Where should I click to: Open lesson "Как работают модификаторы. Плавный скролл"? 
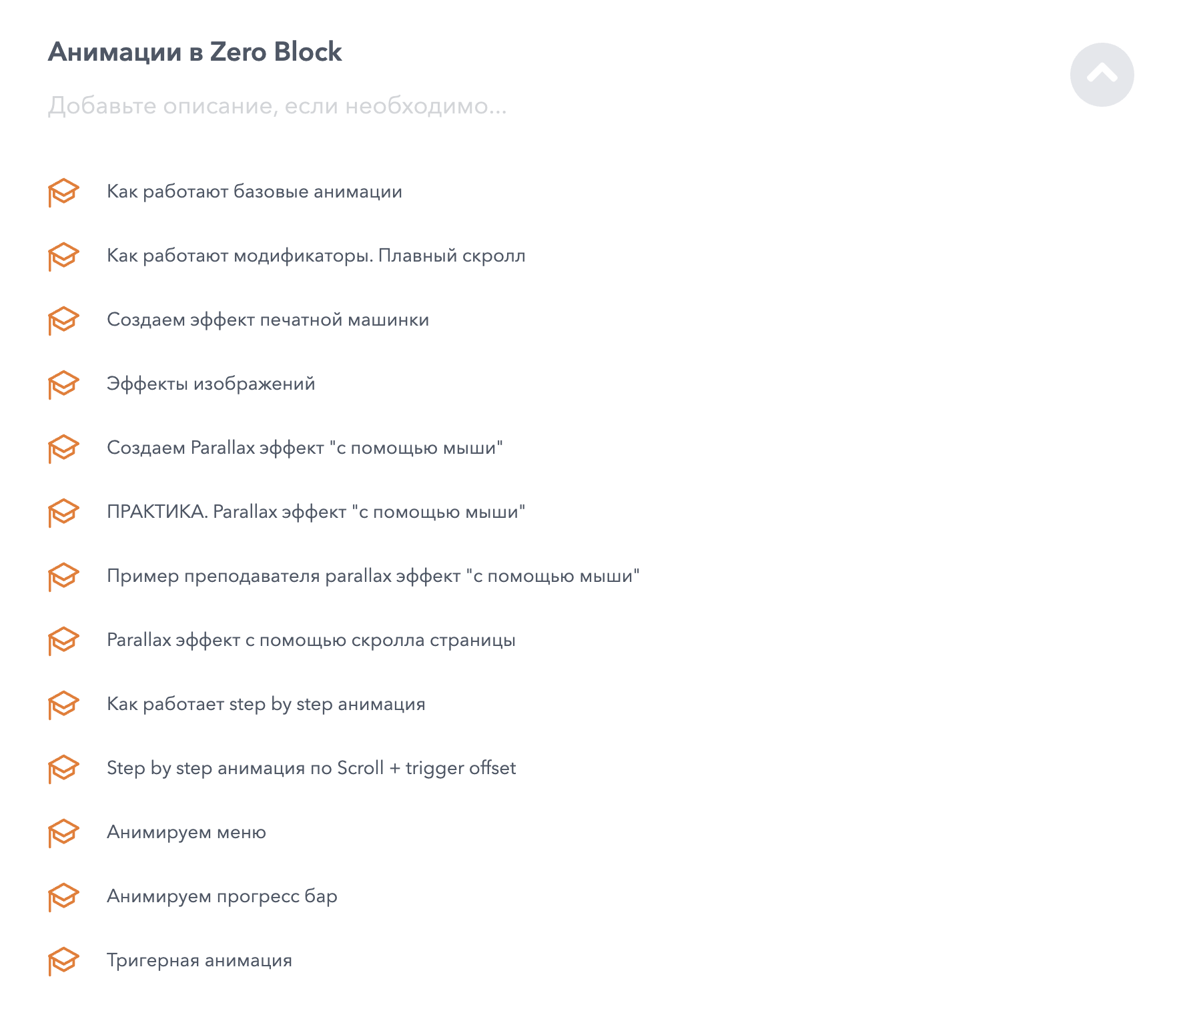(x=316, y=256)
